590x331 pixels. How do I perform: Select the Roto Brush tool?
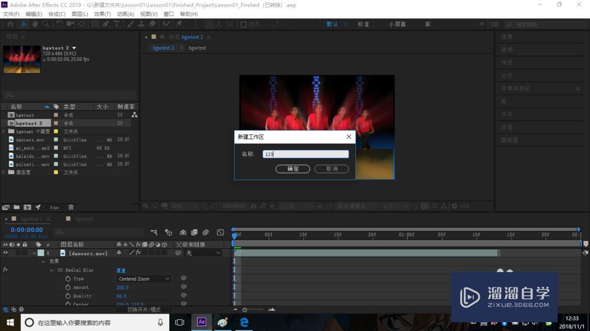tap(166, 24)
